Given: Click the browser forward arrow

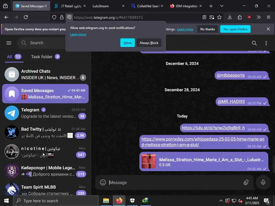Looking at the screenshot, I should click(x=16, y=17).
